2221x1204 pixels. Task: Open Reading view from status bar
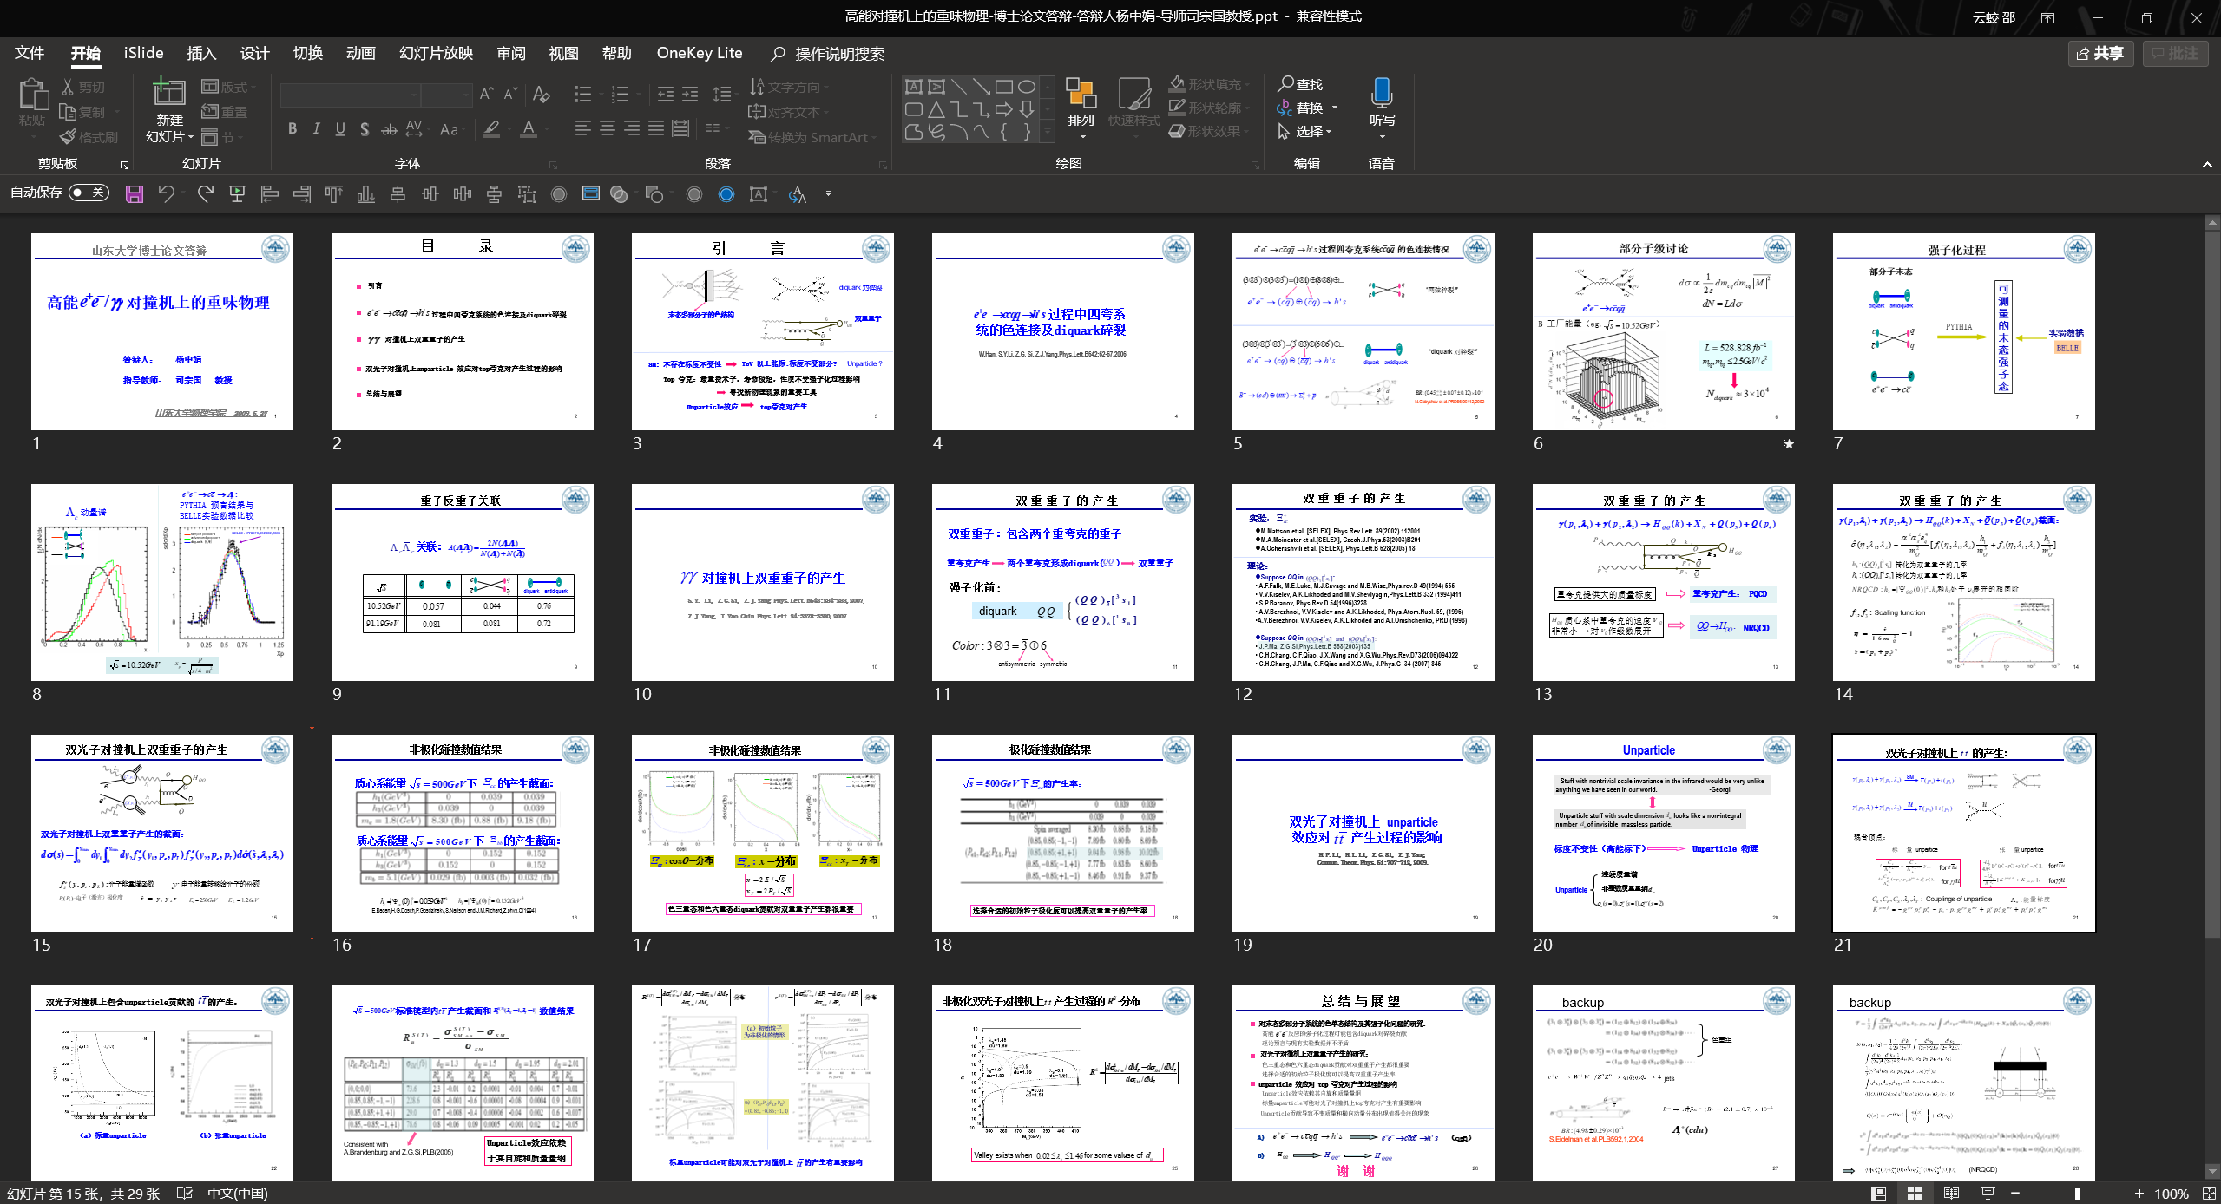point(1951,1194)
